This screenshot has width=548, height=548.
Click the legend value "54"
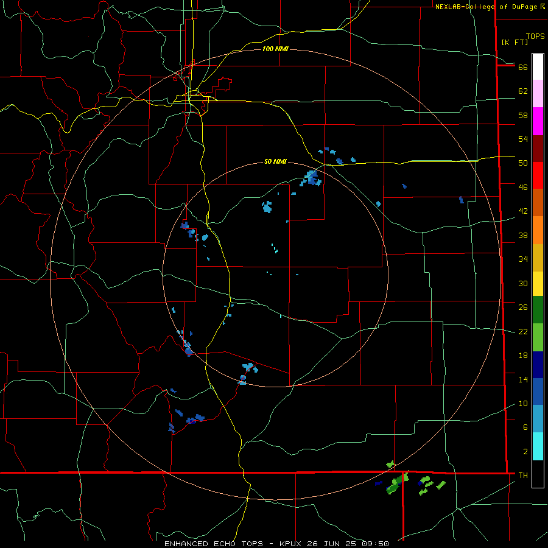(x=523, y=139)
